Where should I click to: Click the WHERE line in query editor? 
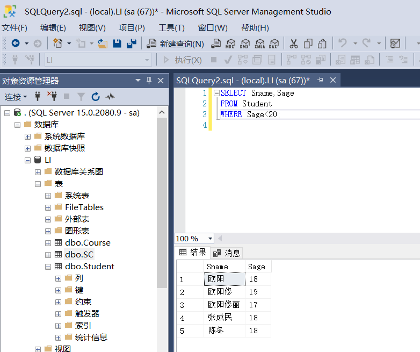click(x=250, y=114)
